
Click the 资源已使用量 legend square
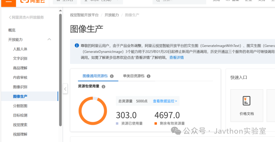(117, 123)
